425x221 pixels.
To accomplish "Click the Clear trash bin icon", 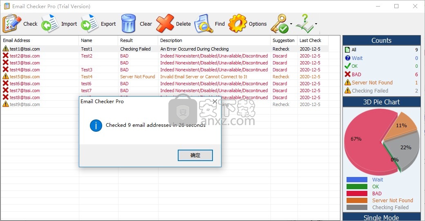I will (x=128, y=24).
